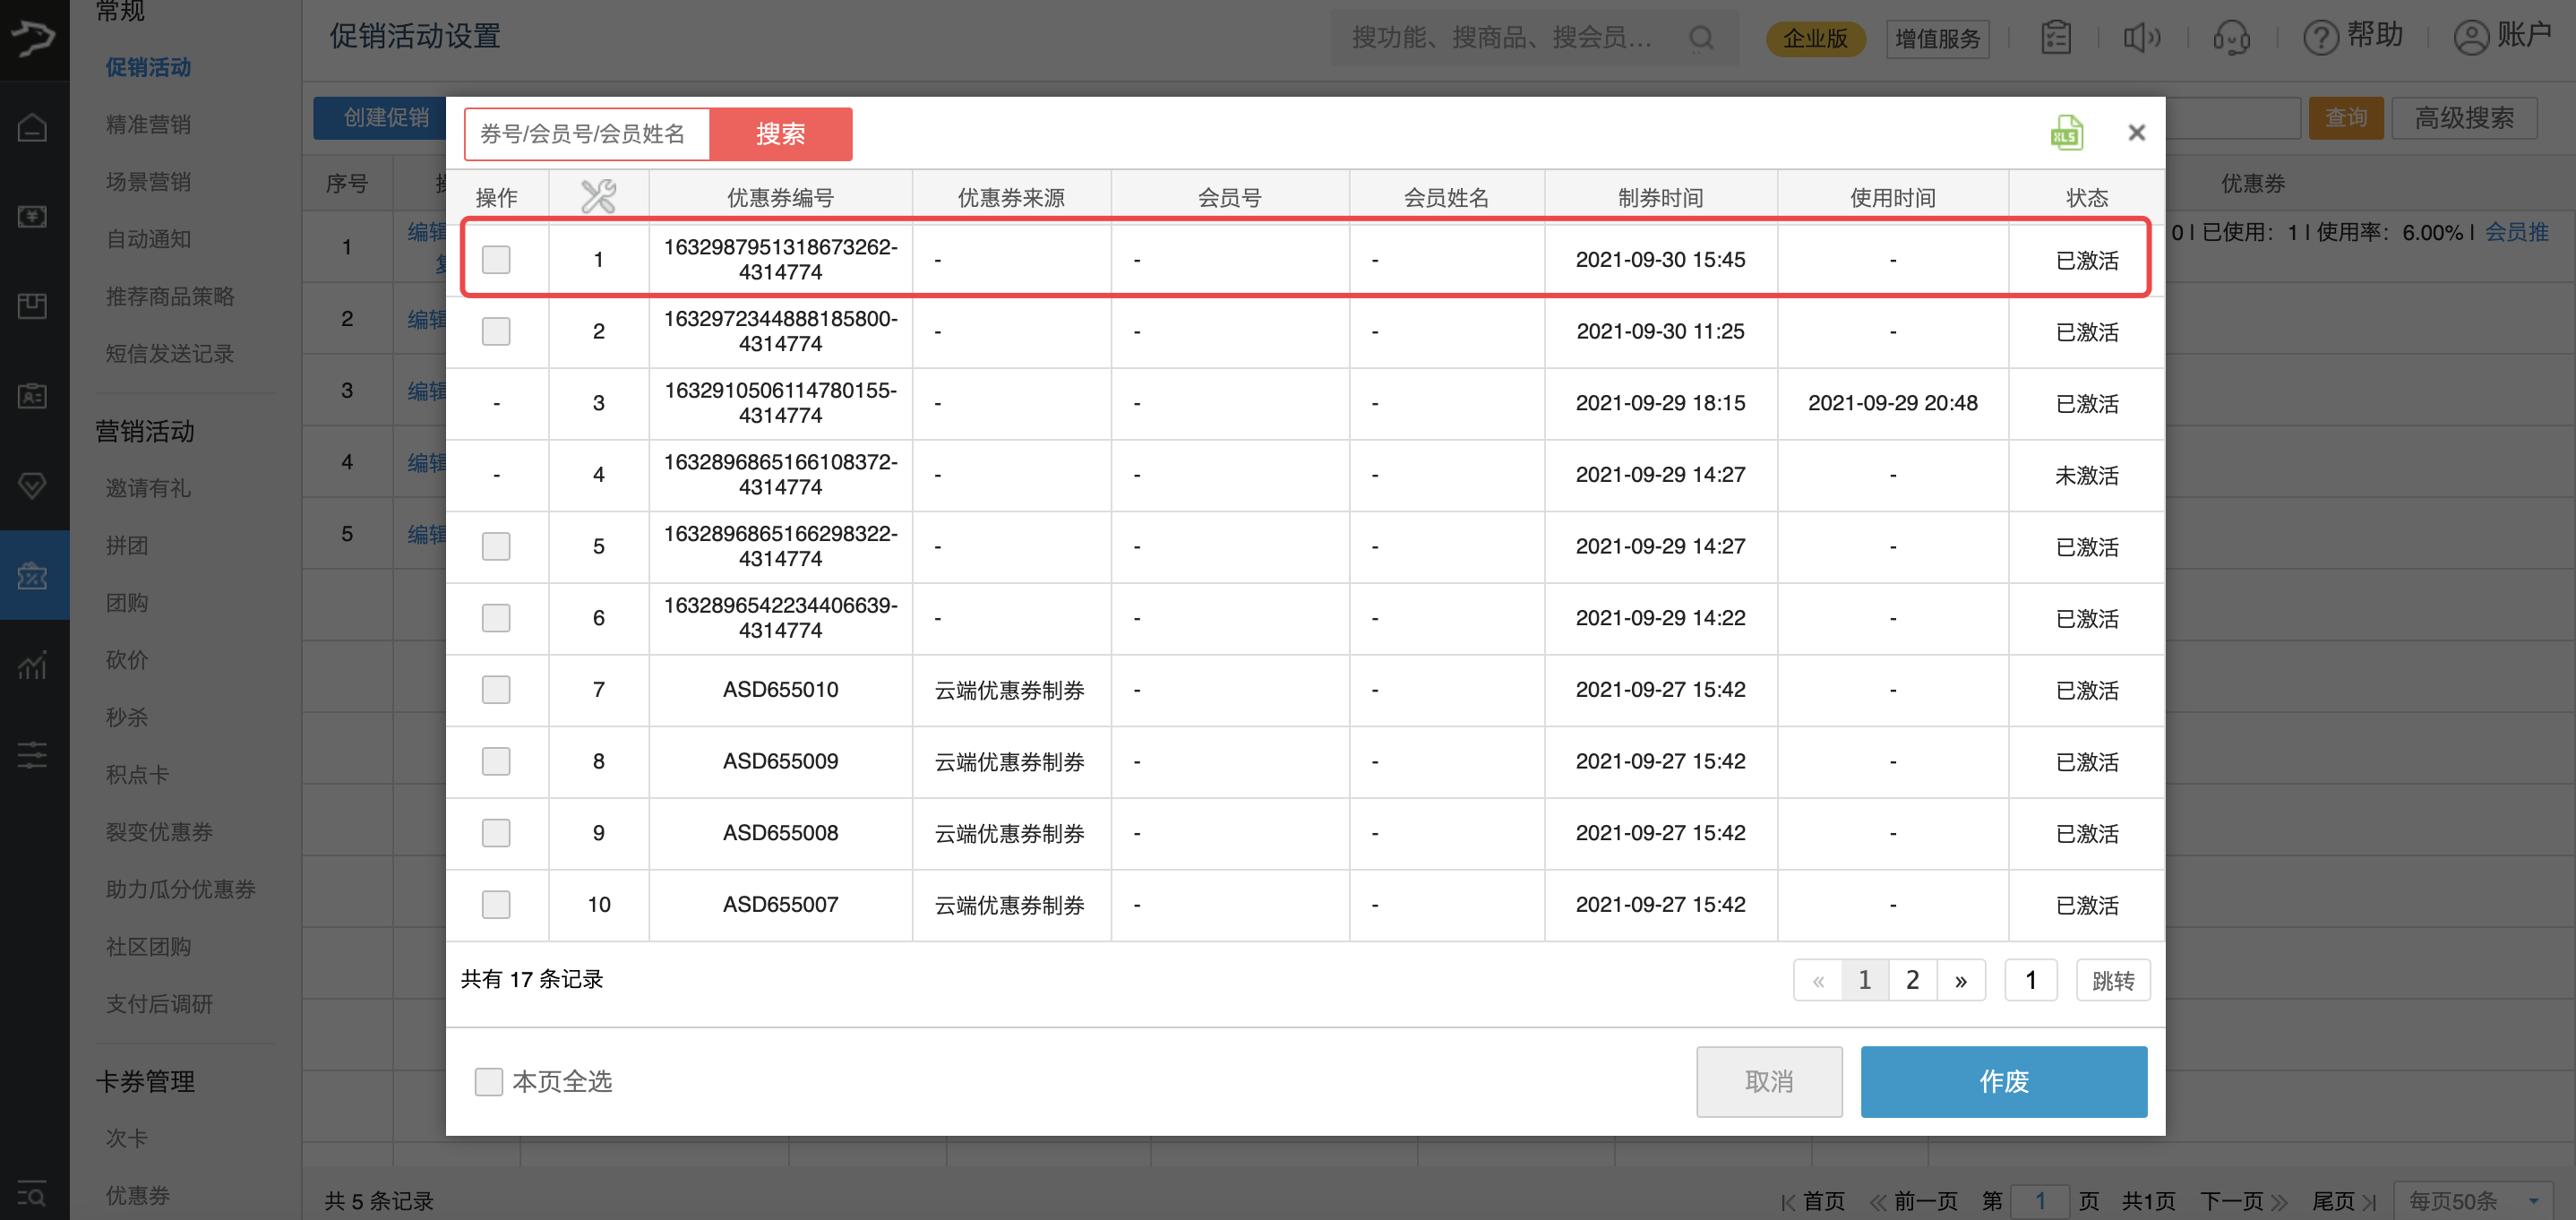
Task: Click the magnifier icon in global search
Action: [1702, 39]
